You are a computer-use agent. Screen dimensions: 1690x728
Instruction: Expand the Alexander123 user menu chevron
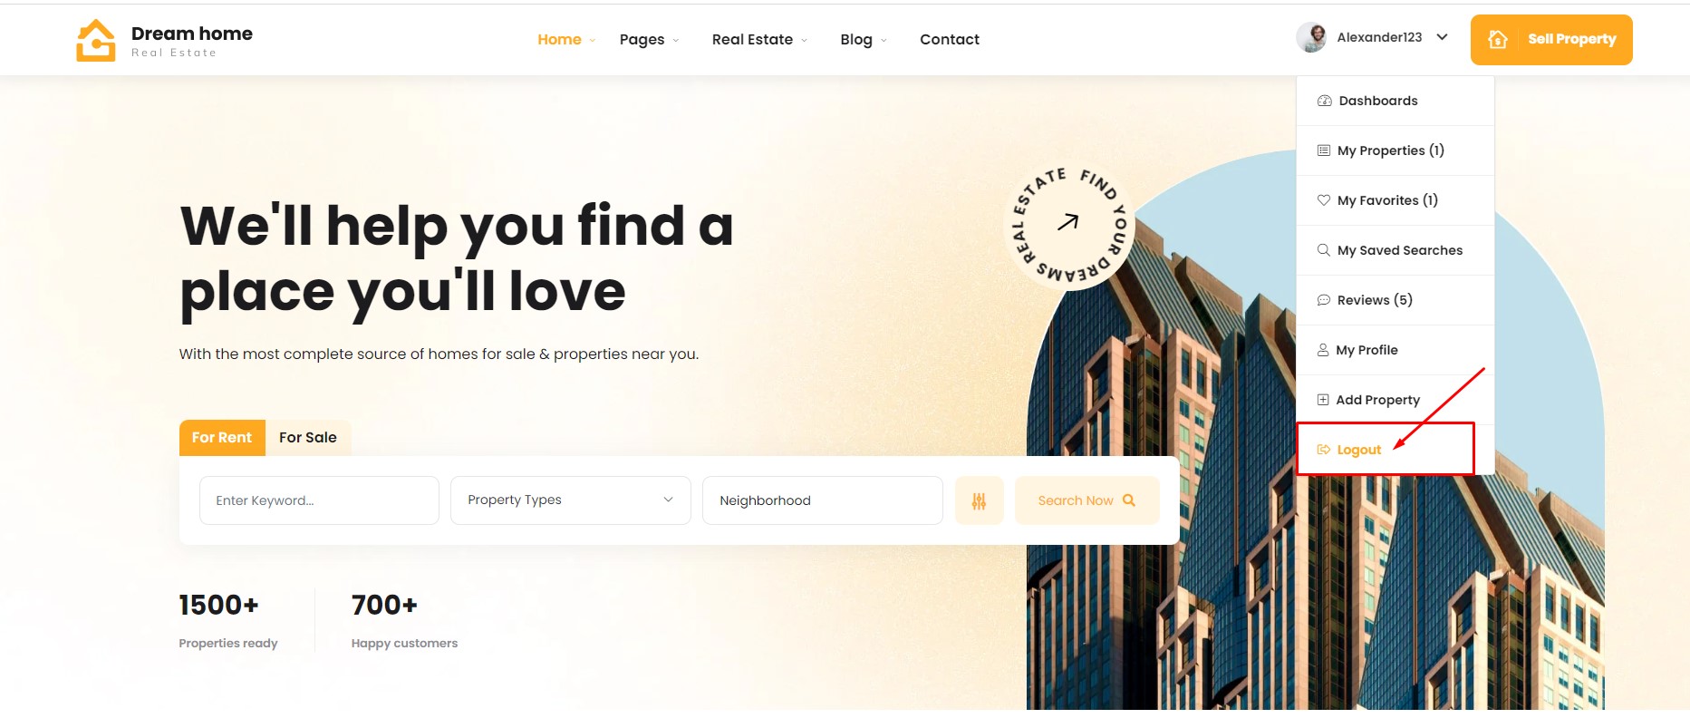coord(1442,37)
